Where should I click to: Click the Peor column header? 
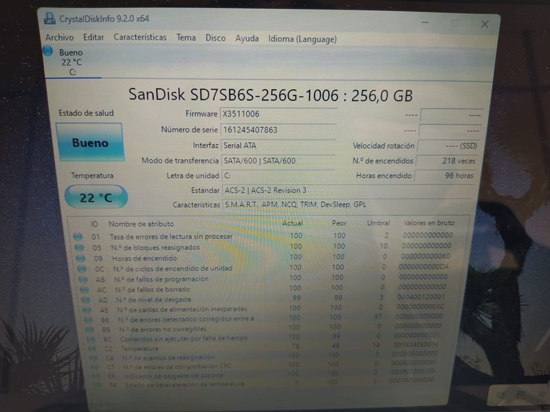click(339, 222)
